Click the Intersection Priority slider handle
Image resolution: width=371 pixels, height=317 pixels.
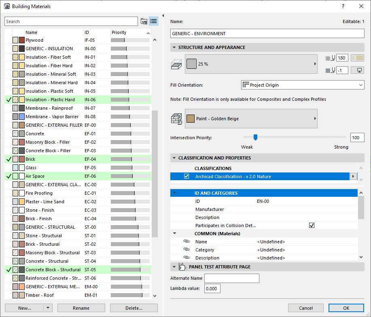(x=255, y=137)
